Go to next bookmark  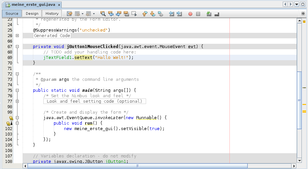coord(153,14)
